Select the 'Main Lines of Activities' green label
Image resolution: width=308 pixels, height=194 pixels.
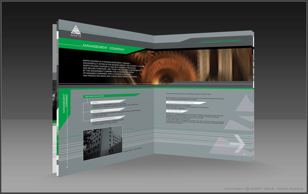(x=95, y=96)
